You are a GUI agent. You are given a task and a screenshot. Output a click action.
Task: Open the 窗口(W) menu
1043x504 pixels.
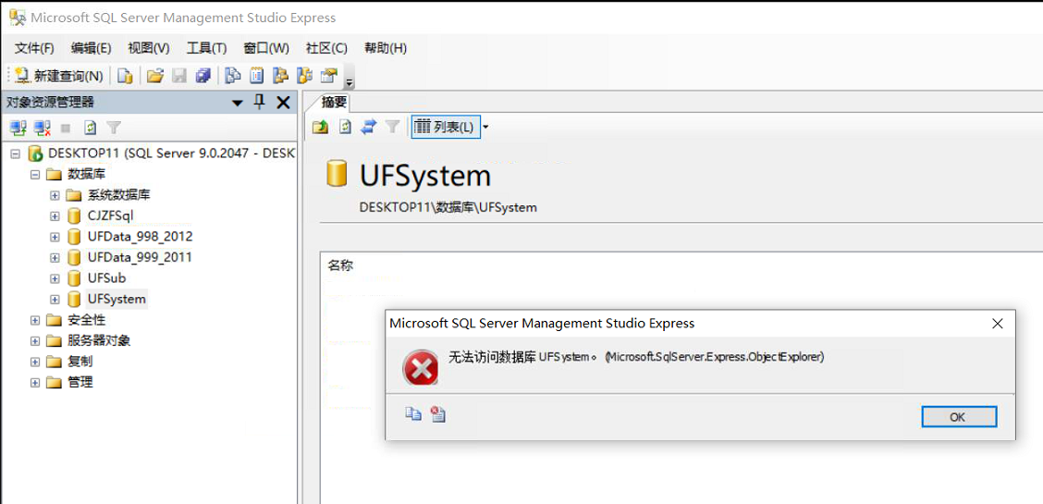[x=266, y=48]
